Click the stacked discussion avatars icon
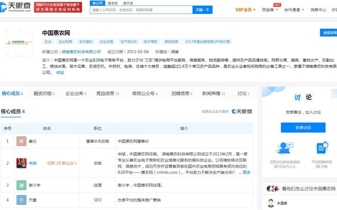 pyautogui.click(x=273, y=189)
